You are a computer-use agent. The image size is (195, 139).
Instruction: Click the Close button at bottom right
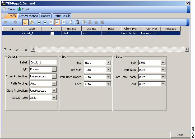click(180, 135)
